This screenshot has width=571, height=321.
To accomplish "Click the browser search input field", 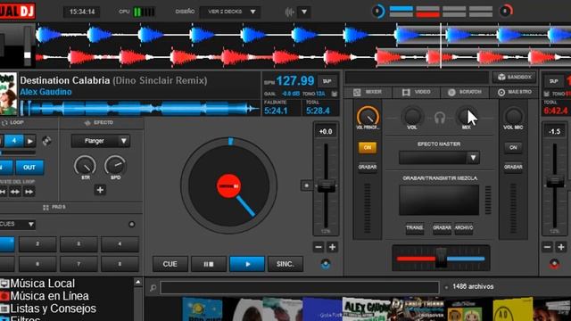I will [300, 287].
